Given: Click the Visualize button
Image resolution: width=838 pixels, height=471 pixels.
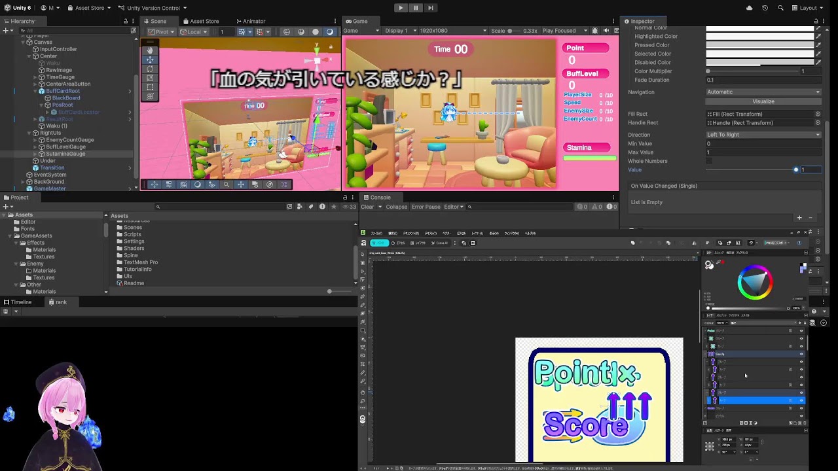Looking at the screenshot, I should coord(763,101).
